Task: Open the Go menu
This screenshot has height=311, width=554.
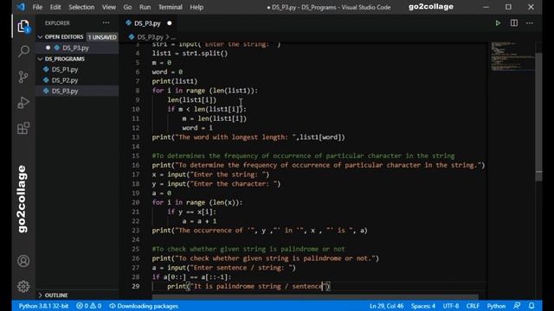Action: 127,7
